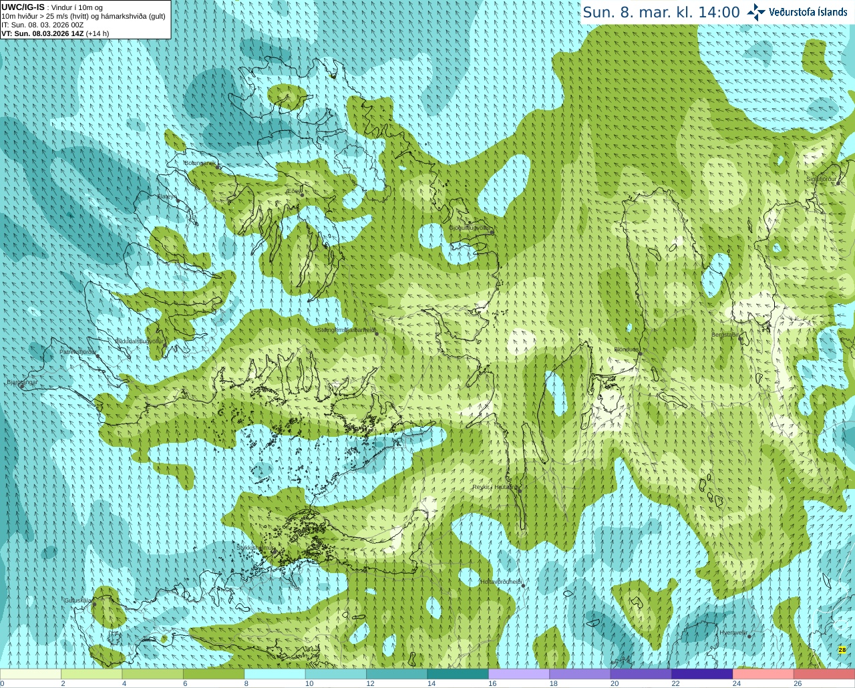Image resolution: width=855 pixels, height=688 pixels.
Task: Click the 20–22 m/s violet swatch
Action: (641, 674)
